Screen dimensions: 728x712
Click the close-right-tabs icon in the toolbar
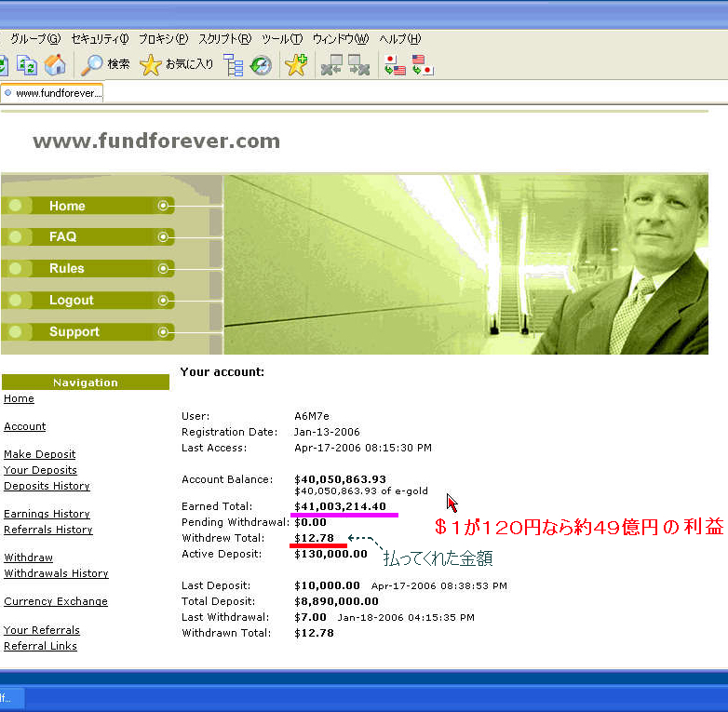tap(359, 65)
